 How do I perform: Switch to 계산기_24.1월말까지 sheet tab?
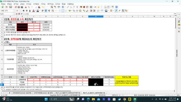68,93
